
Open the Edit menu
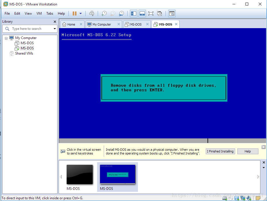click(17, 13)
